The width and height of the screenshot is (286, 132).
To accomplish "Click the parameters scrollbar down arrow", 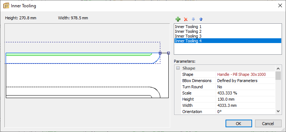I will click(278, 111).
